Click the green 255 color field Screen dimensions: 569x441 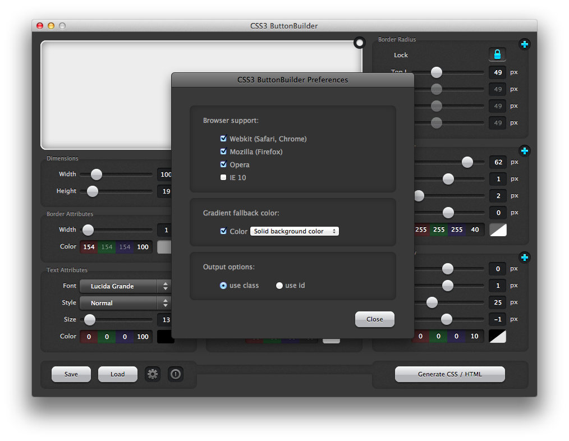click(439, 229)
